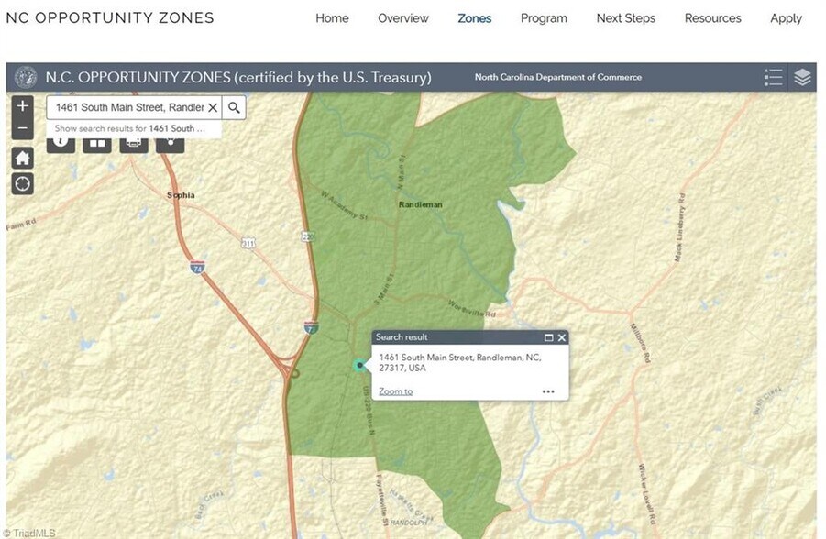This screenshot has width=826, height=539.
Task: Click the N.C. Opportunity Zones map header title
Action: [238, 77]
